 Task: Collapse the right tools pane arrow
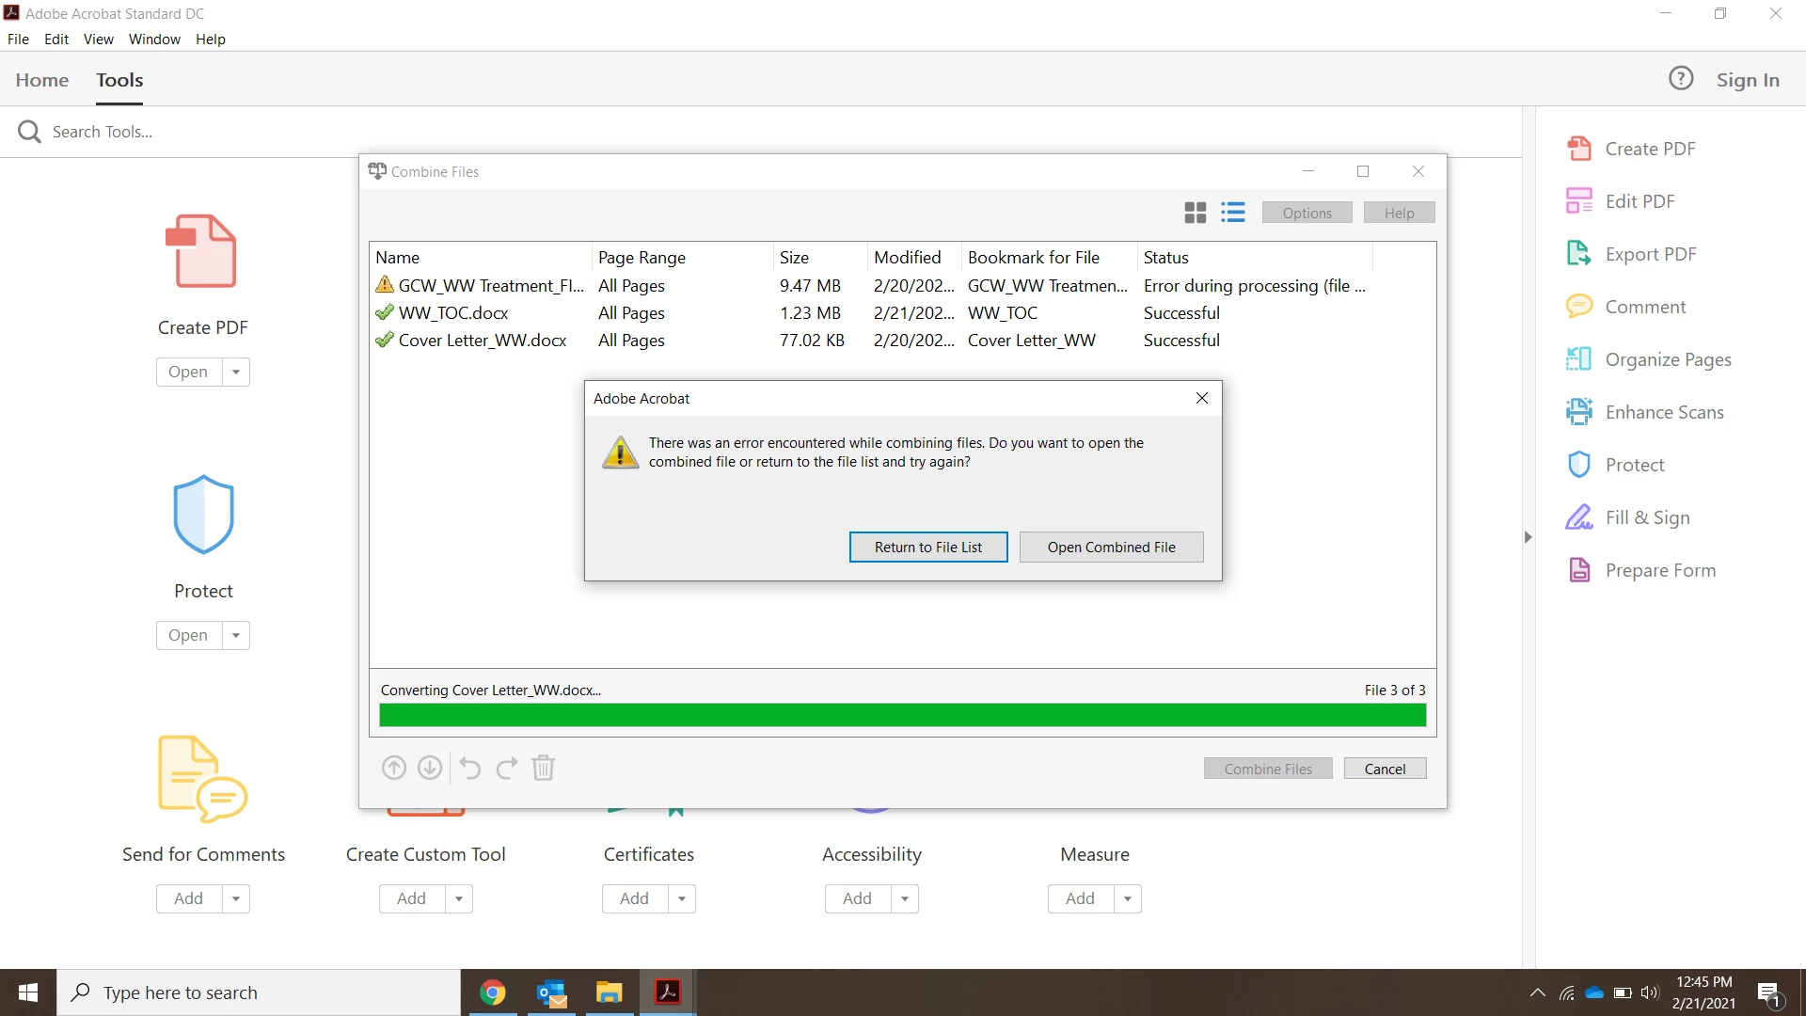pos(1528,537)
